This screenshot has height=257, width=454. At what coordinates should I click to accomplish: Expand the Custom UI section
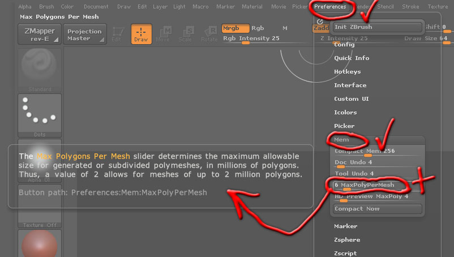click(351, 98)
